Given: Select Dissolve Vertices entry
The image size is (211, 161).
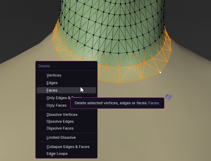Looking at the screenshot, I should pyautogui.click(x=66, y=115).
